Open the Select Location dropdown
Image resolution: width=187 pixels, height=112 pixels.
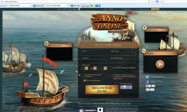pyautogui.click(x=21, y=6)
